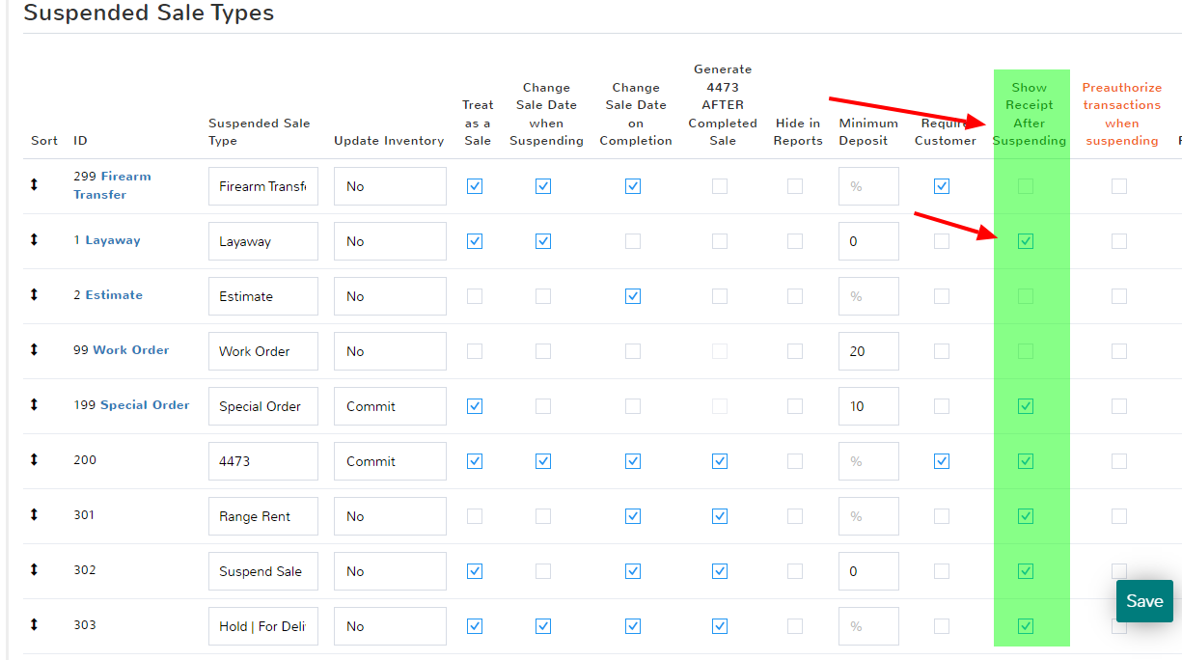Screen dimensions: 1182x660
Task: Click the Hide in Reports column header
Action: (x=798, y=132)
